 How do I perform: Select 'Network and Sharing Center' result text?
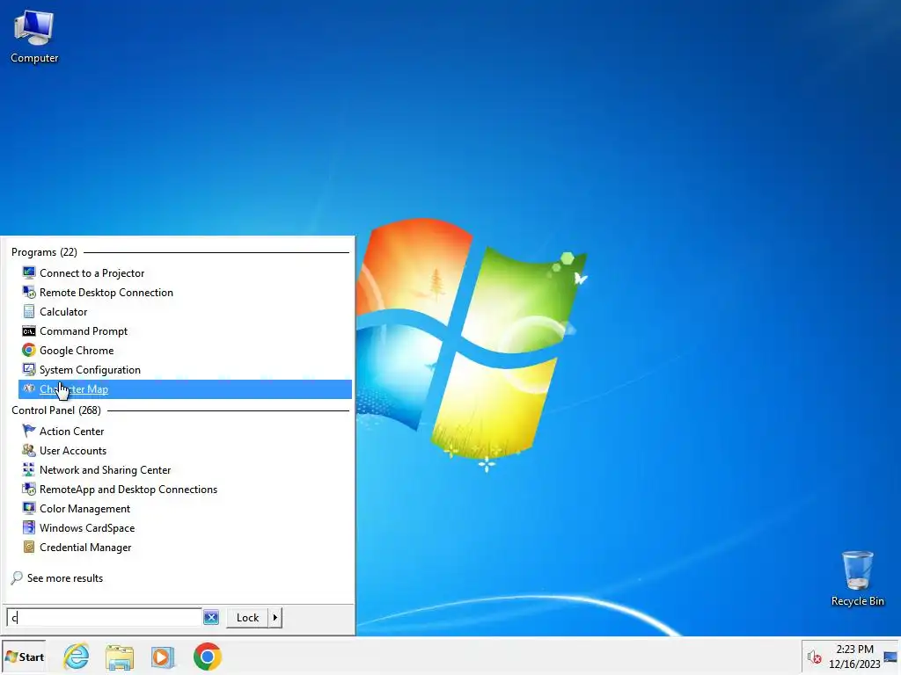pyautogui.click(x=106, y=469)
